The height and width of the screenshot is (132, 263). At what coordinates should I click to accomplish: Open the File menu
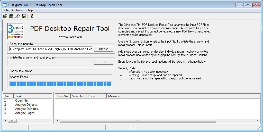pos(6,10)
